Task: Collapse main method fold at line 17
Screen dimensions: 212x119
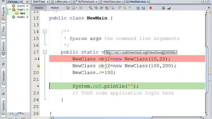Action: [x=45, y=52]
